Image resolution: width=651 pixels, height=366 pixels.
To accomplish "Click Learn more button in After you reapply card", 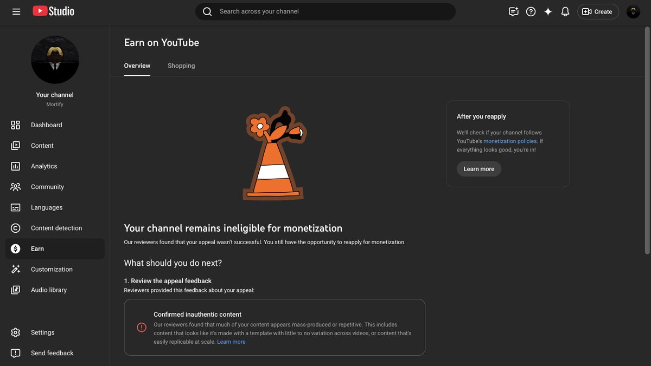I will click(479, 169).
